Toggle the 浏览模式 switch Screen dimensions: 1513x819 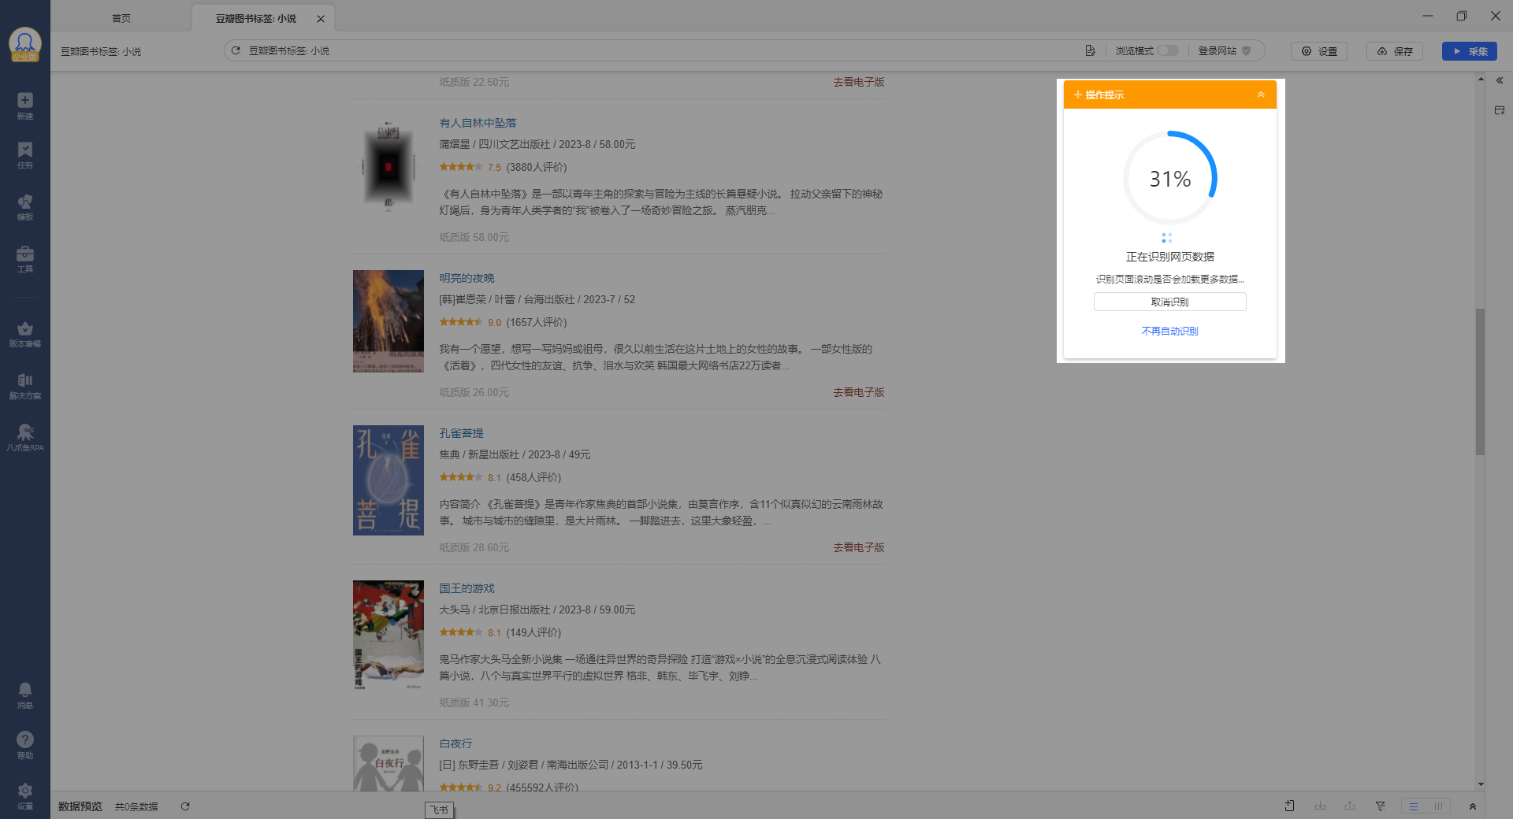point(1168,50)
